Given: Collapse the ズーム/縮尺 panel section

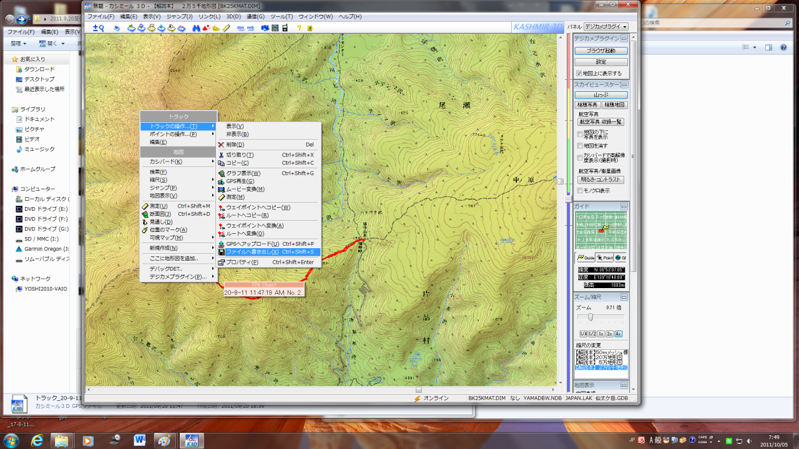Looking at the screenshot, I should (x=624, y=297).
